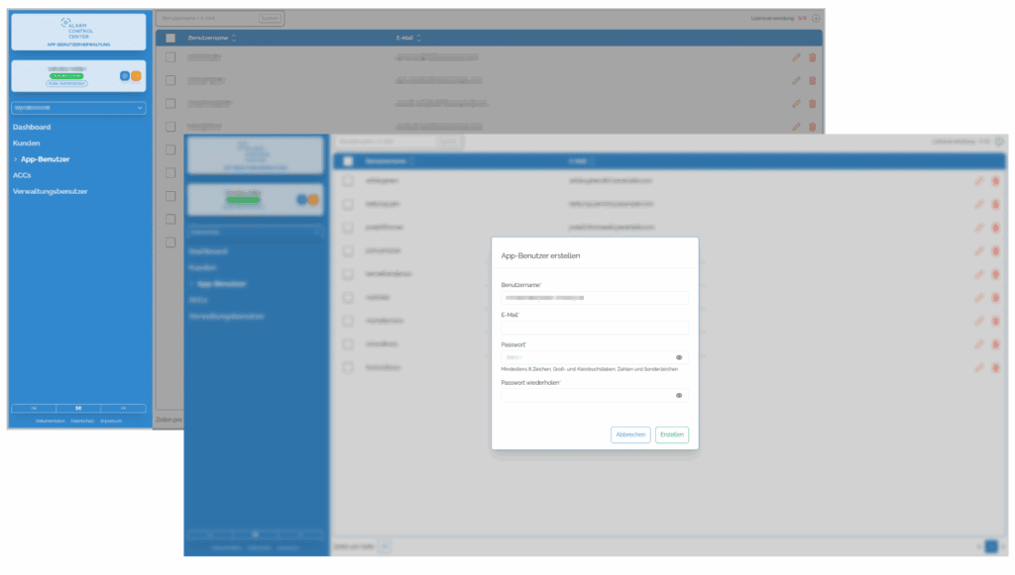Expand the App-Benutzer menu chevron
The width and height of the screenshot is (1015, 575).
pyautogui.click(x=16, y=159)
